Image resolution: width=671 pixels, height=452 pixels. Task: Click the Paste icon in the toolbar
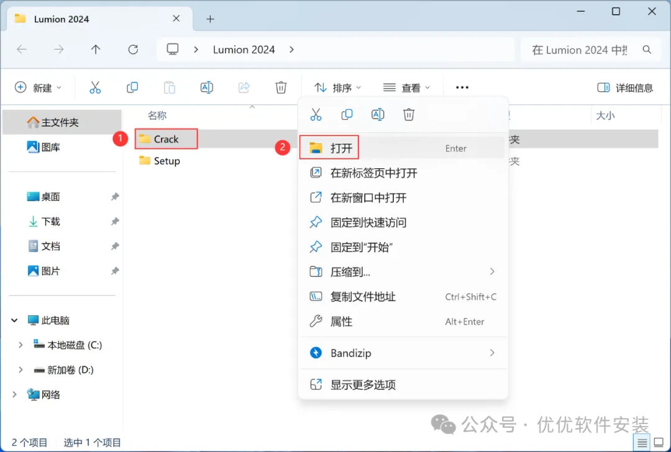click(170, 88)
